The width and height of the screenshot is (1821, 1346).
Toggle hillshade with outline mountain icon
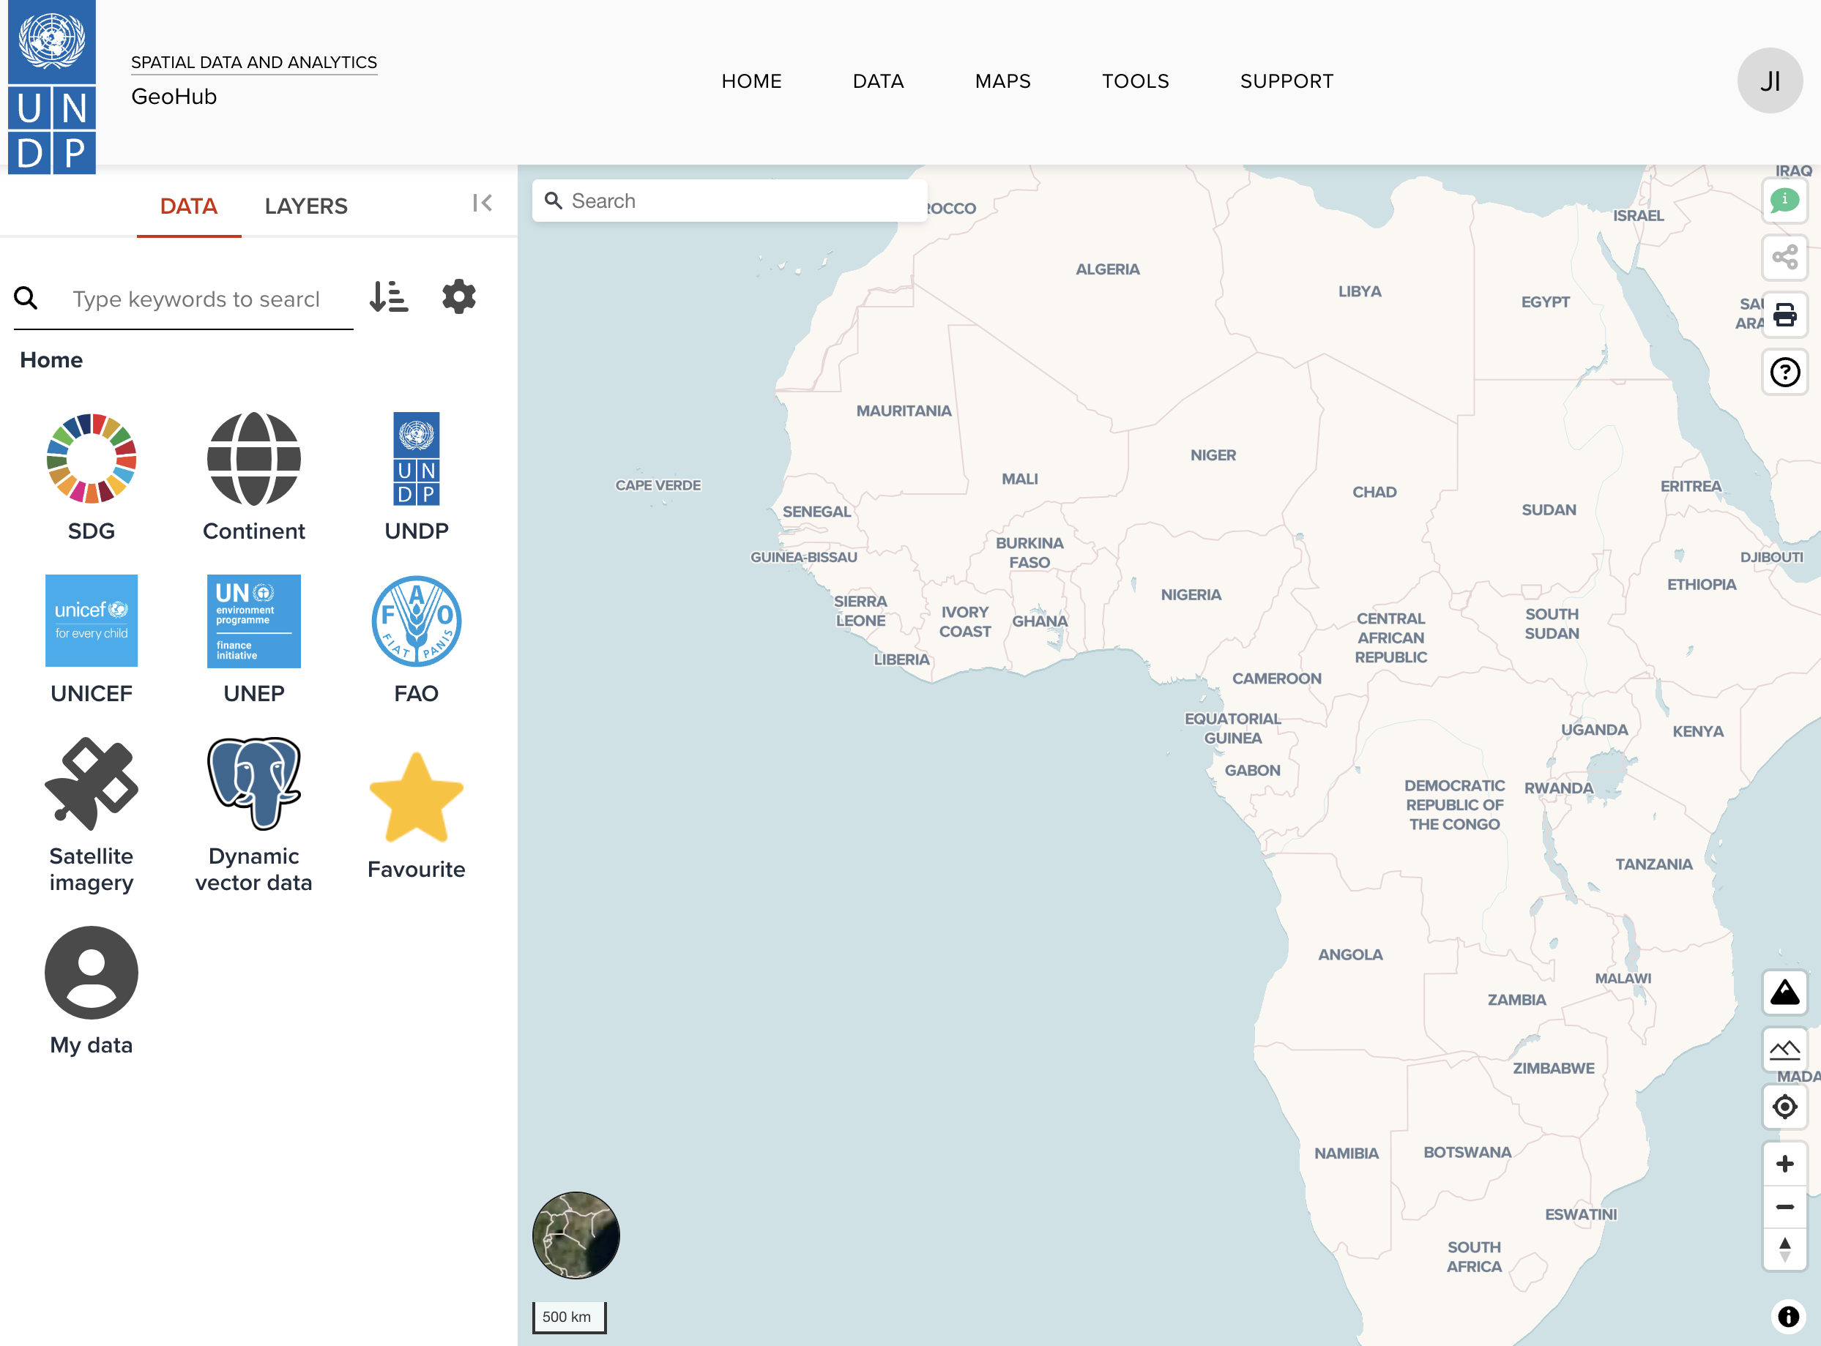coord(1784,1050)
